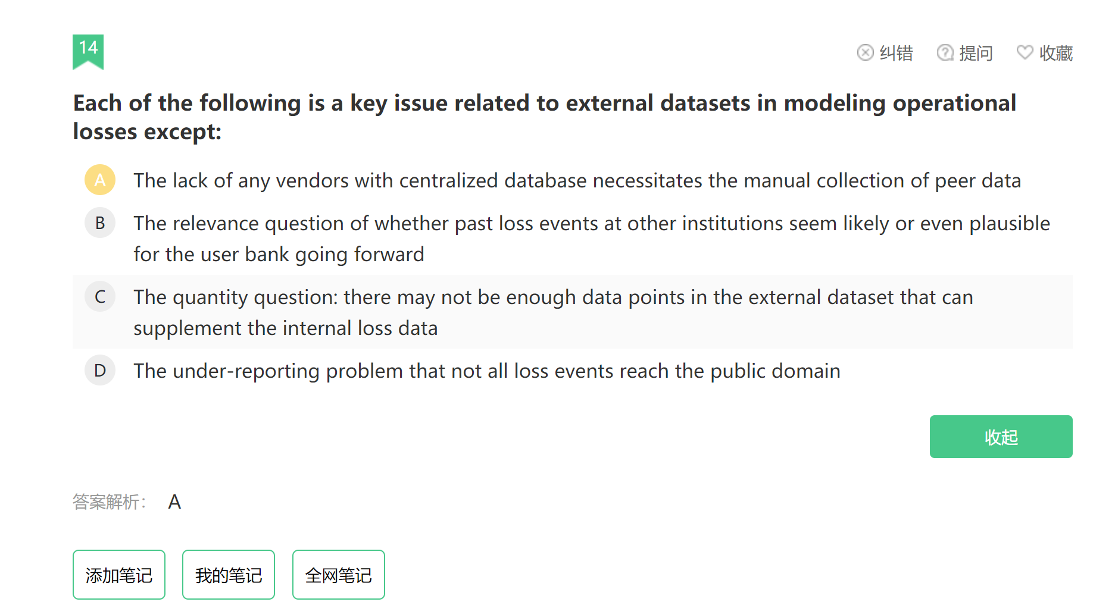Click option C quantity question text
The image size is (1115, 605).
pos(553,312)
